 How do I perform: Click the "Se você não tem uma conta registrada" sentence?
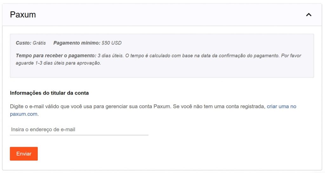219,106
